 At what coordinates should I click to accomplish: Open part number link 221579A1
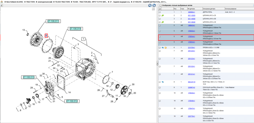(191, 48)
